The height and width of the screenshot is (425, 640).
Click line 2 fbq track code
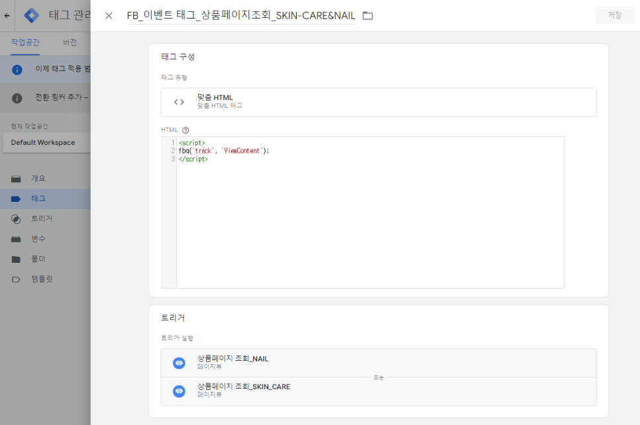point(224,151)
